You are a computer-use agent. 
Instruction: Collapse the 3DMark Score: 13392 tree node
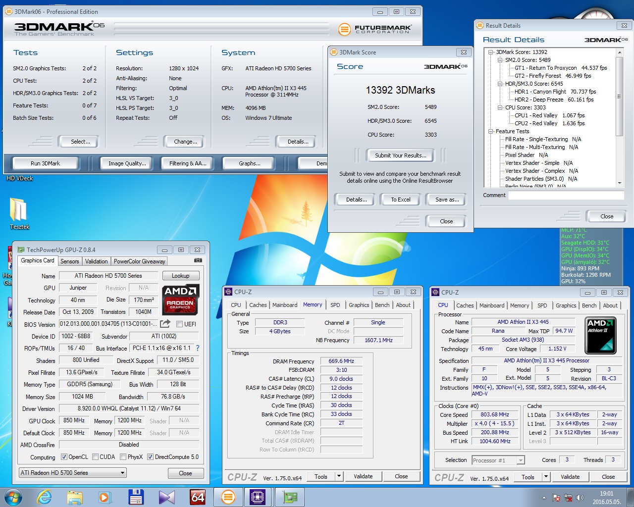click(491, 52)
